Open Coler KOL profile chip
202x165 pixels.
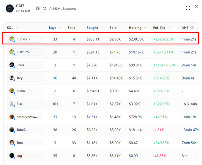point(25,65)
